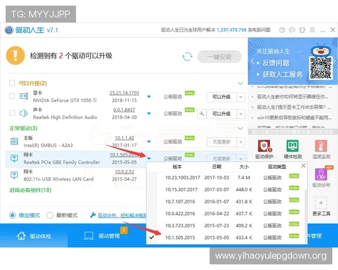Open the 反馈问题 banner link
Screen dimensions: 338x270
pyautogui.click(x=275, y=63)
